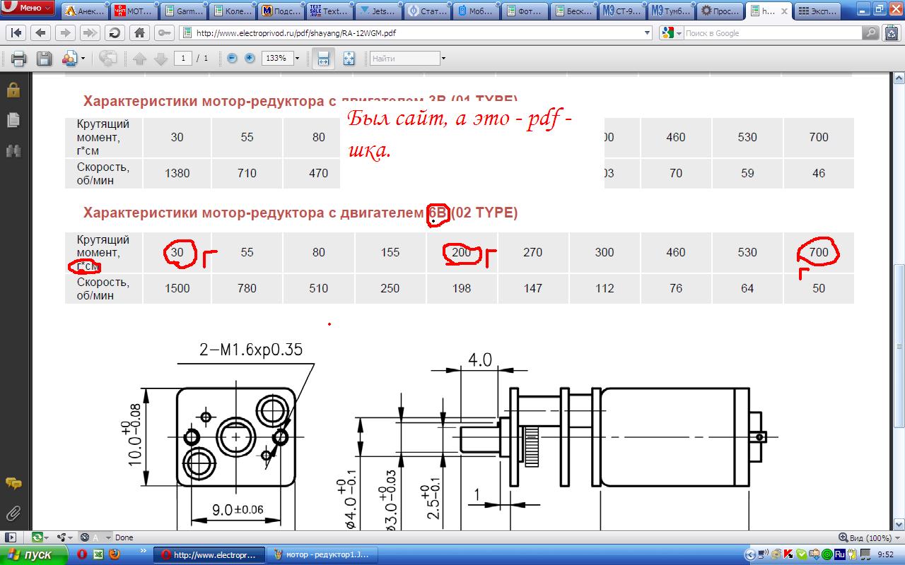This screenshot has height=565, width=905.
Task: Open the Opera Меню button
Action: tap(28, 8)
